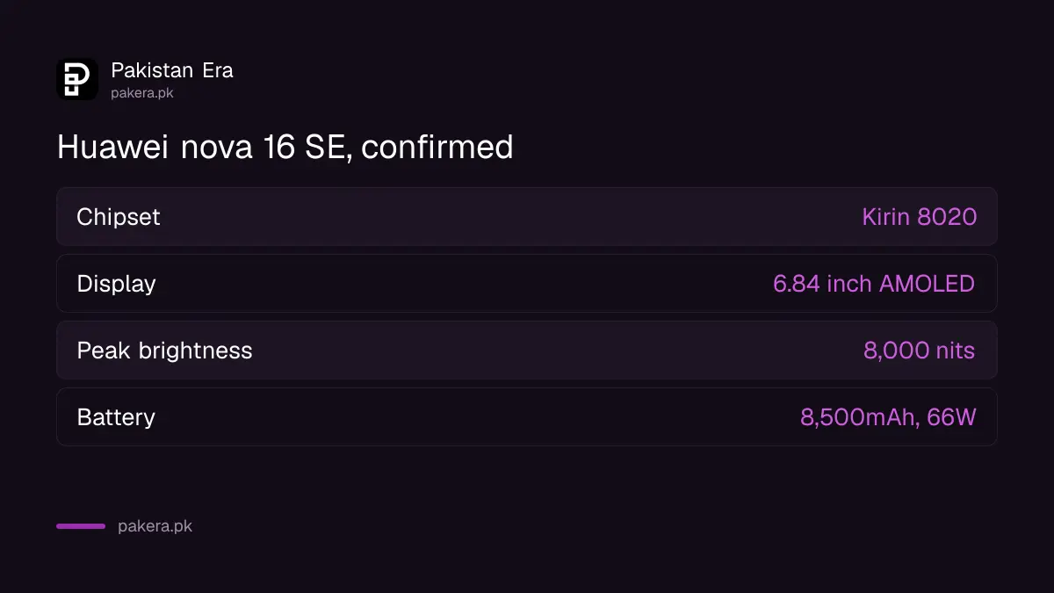The image size is (1054, 593).
Task: Click the pakera.pk link under Pakistan Era
Action: point(142,93)
